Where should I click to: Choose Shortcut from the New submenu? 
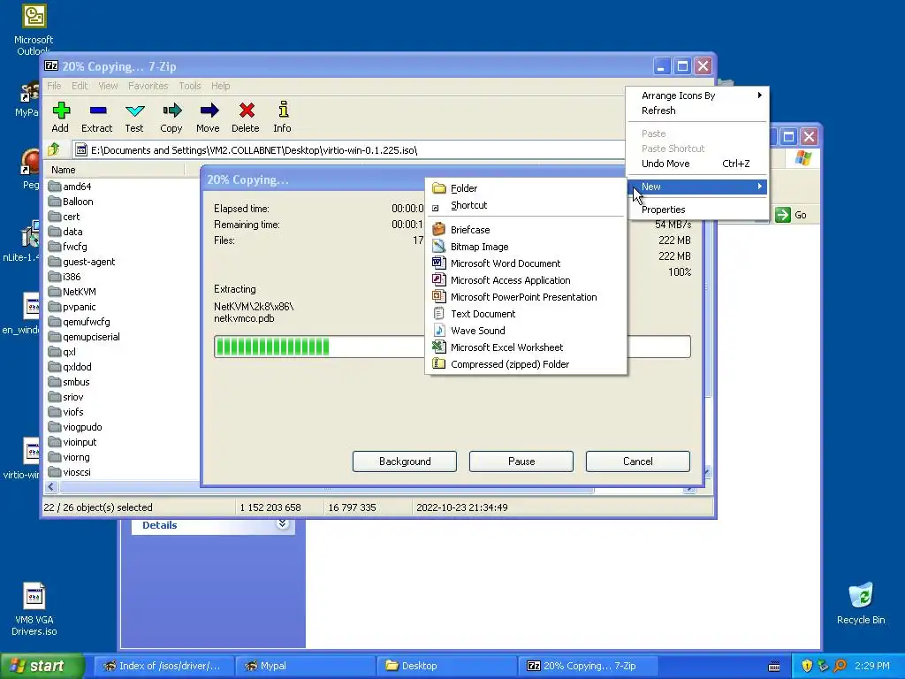coord(526,205)
